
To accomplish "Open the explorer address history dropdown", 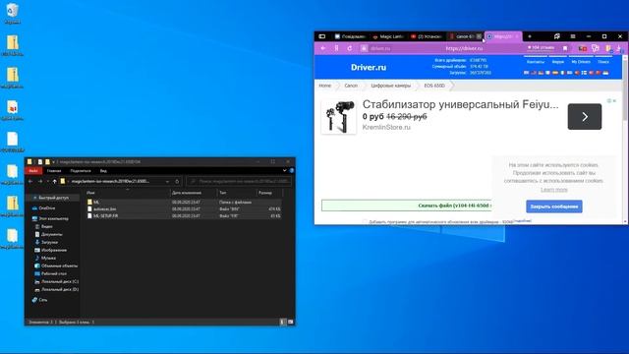I will [167, 181].
